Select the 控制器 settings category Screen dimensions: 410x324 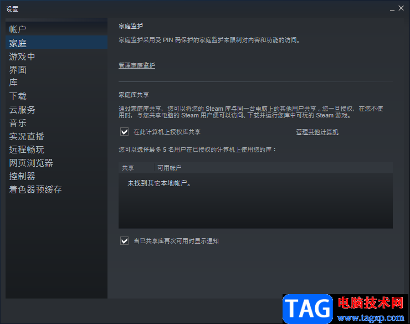coord(56,176)
